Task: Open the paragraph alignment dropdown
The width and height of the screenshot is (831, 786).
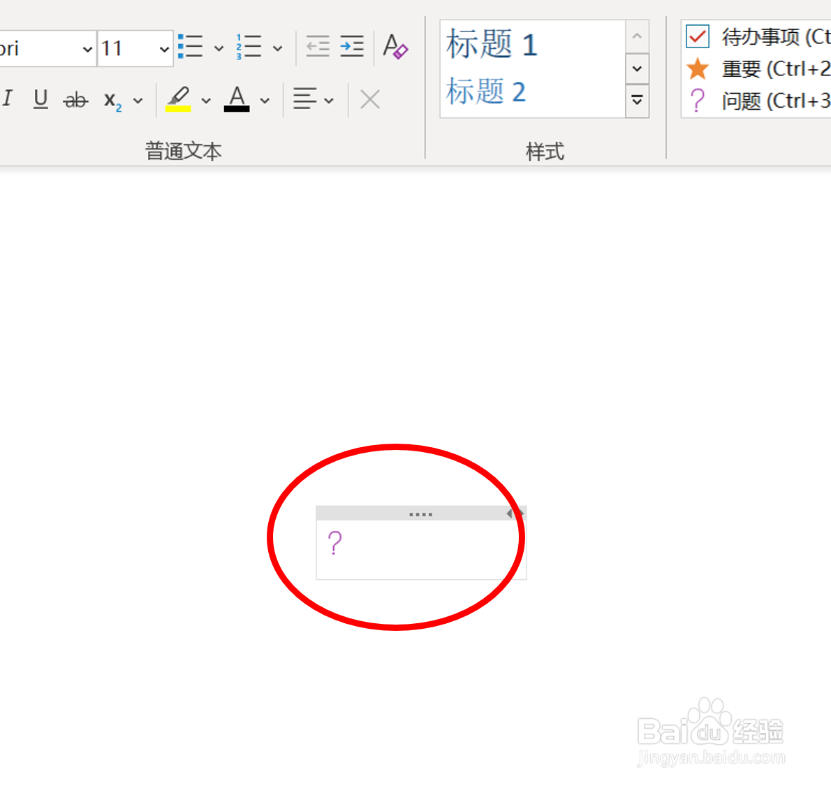Action: pos(328,100)
